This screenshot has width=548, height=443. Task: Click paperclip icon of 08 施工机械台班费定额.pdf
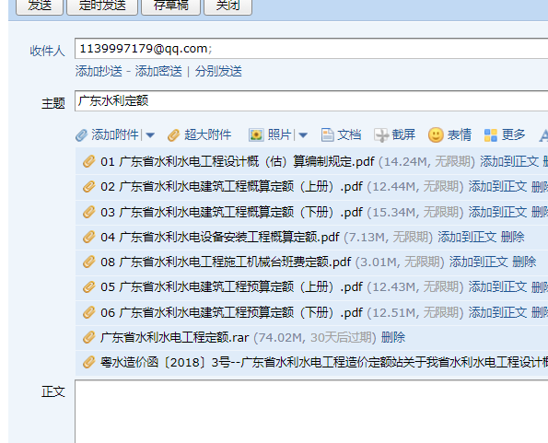[x=89, y=262]
